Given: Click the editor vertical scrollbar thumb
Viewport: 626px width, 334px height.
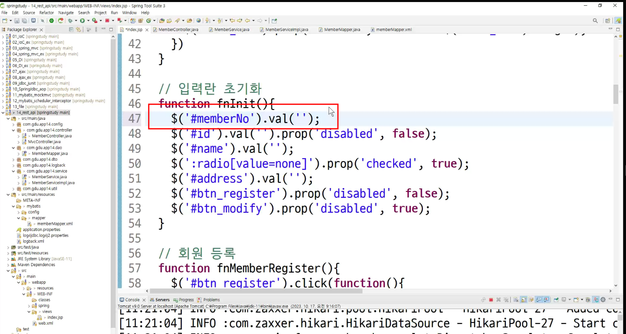Looking at the screenshot, I should [x=616, y=94].
